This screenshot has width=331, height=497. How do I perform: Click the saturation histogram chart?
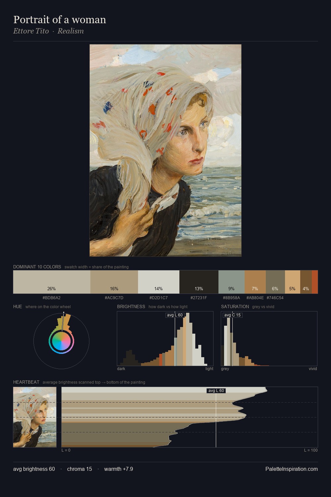(x=269, y=339)
